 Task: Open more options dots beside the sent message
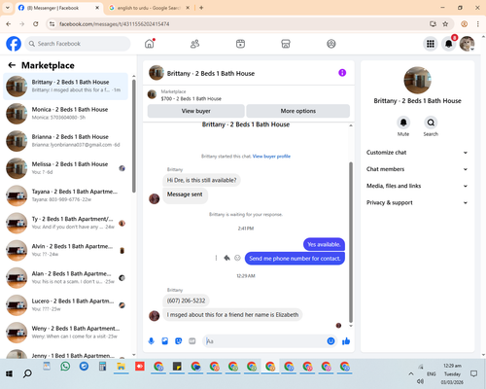216,258
